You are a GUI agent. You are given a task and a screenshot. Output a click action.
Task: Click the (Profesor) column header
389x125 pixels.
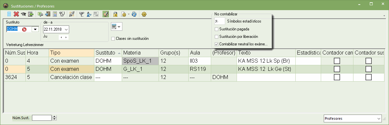[224, 53]
